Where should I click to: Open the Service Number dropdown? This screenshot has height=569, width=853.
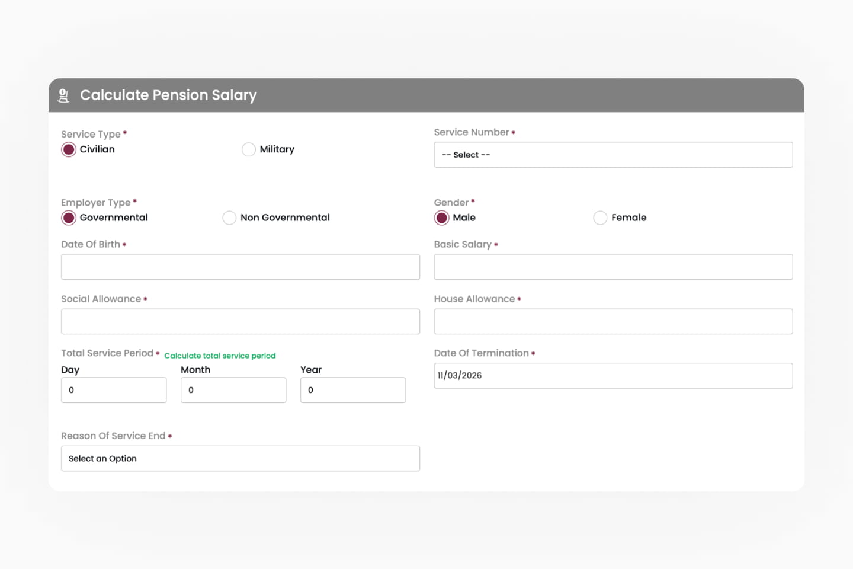pyautogui.click(x=613, y=155)
